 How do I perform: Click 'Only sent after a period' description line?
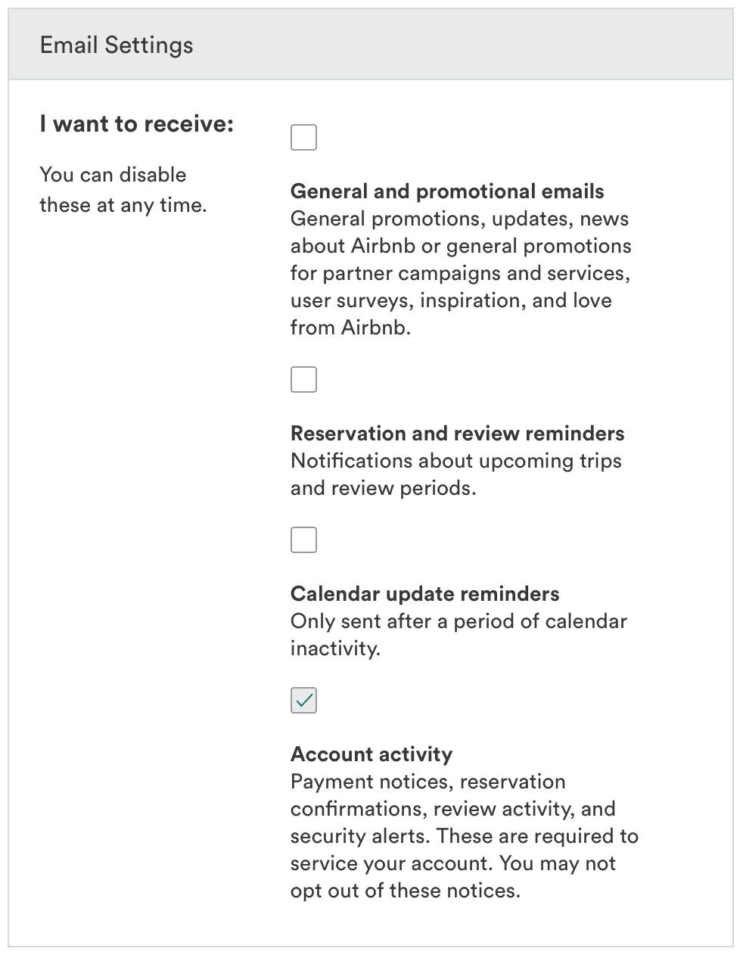point(459,621)
